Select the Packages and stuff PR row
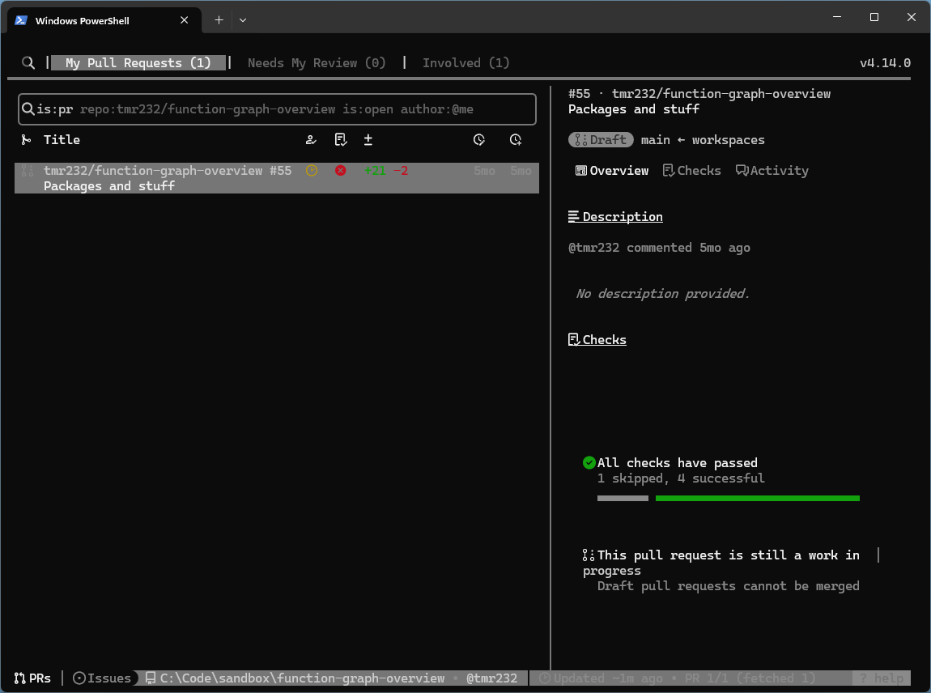 pyautogui.click(x=277, y=178)
